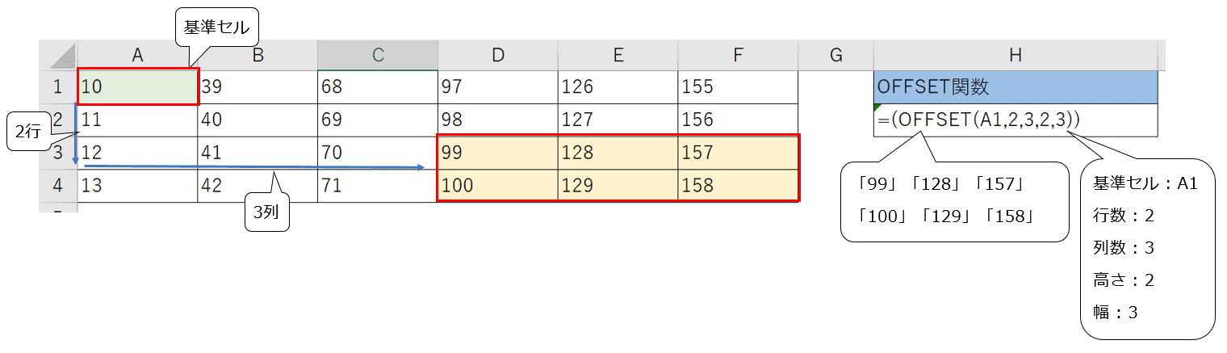Screen dimensions: 1227x353
Task: Select the blue OFFSET関数 header cell
Action: 1015,87
